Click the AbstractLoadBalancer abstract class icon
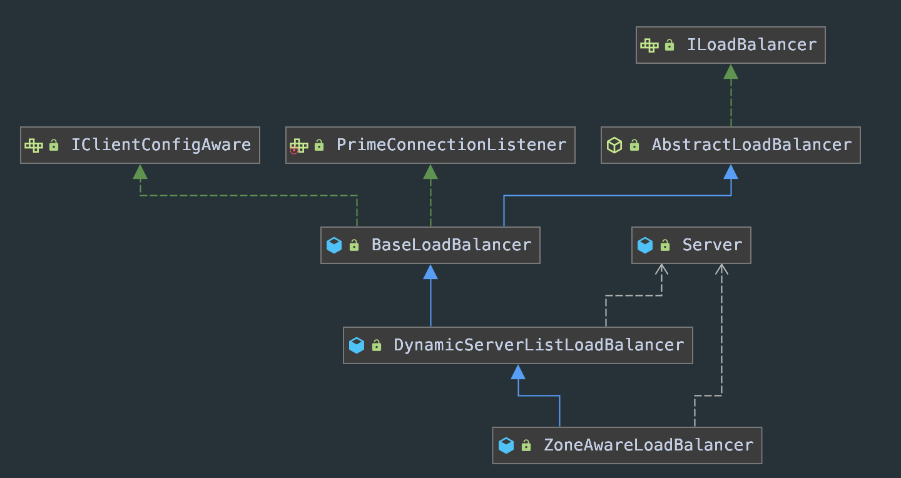901x478 pixels. click(x=614, y=145)
